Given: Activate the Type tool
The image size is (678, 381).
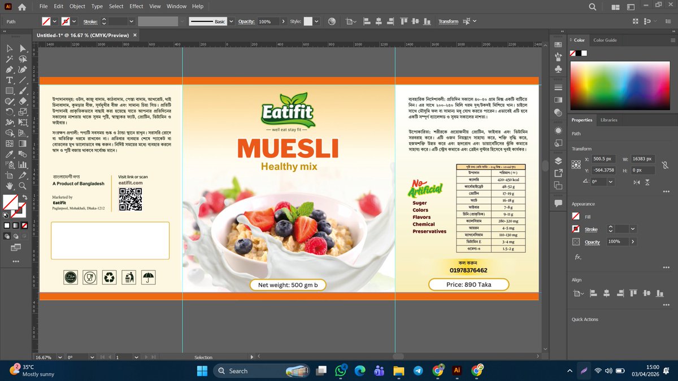Looking at the screenshot, I should coord(10,80).
